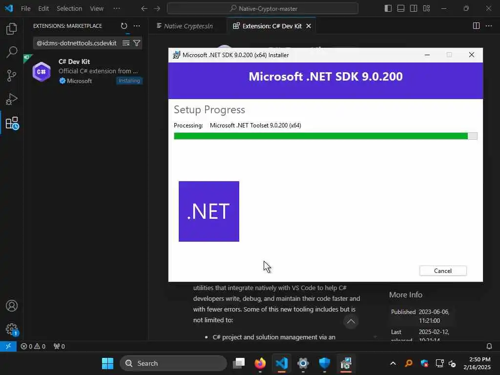The image size is (500, 375).
Task: Click the C# Dev Kit extension title
Action: pyautogui.click(x=74, y=62)
